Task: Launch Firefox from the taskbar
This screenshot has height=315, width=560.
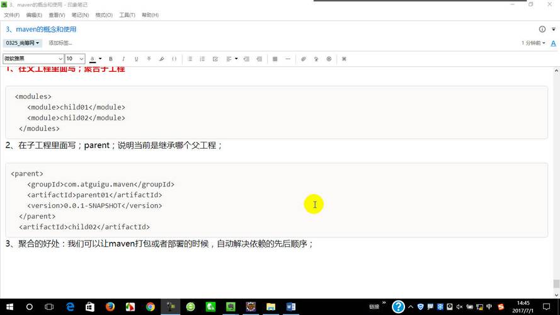Action: (x=110, y=307)
